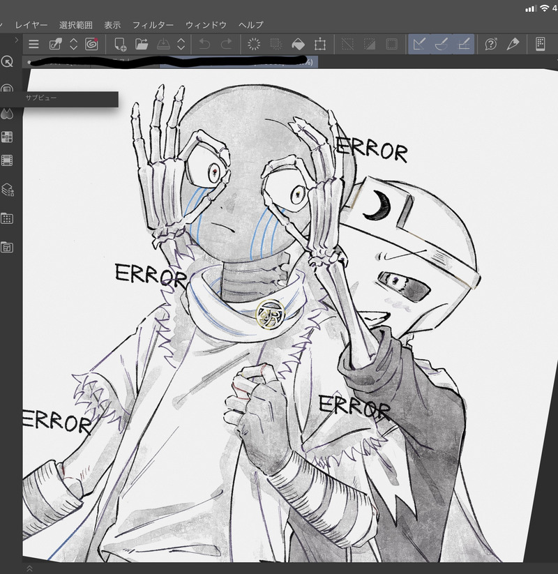The height and width of the screenshot is (574, 558).
Task: Open the フィルター menu
Action: point(153,25)
